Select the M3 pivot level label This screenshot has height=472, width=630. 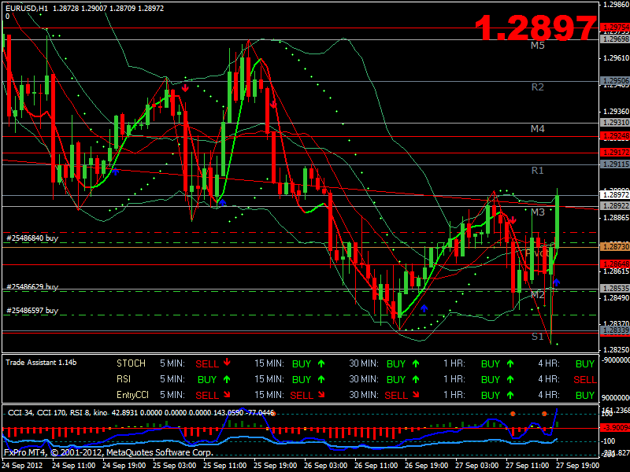pos(538,212)
